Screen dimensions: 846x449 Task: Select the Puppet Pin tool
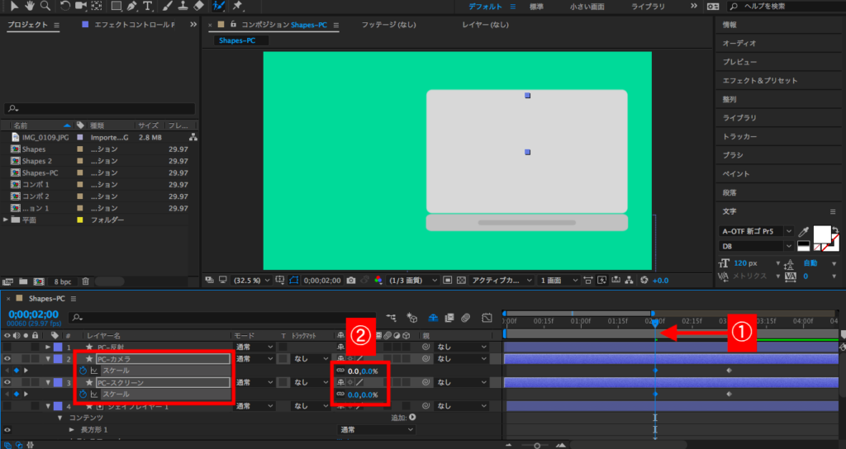[239, 6]
